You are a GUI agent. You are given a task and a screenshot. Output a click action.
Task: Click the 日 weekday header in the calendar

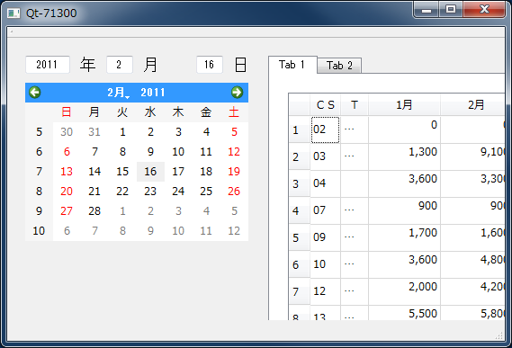pyautogui.click(x=67, y=112)
